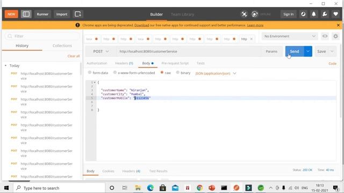Image resolution: width=344 pixels, height=193 pixels.
Task: Toggle the sidebar panel icon
Action: [26, 14]
